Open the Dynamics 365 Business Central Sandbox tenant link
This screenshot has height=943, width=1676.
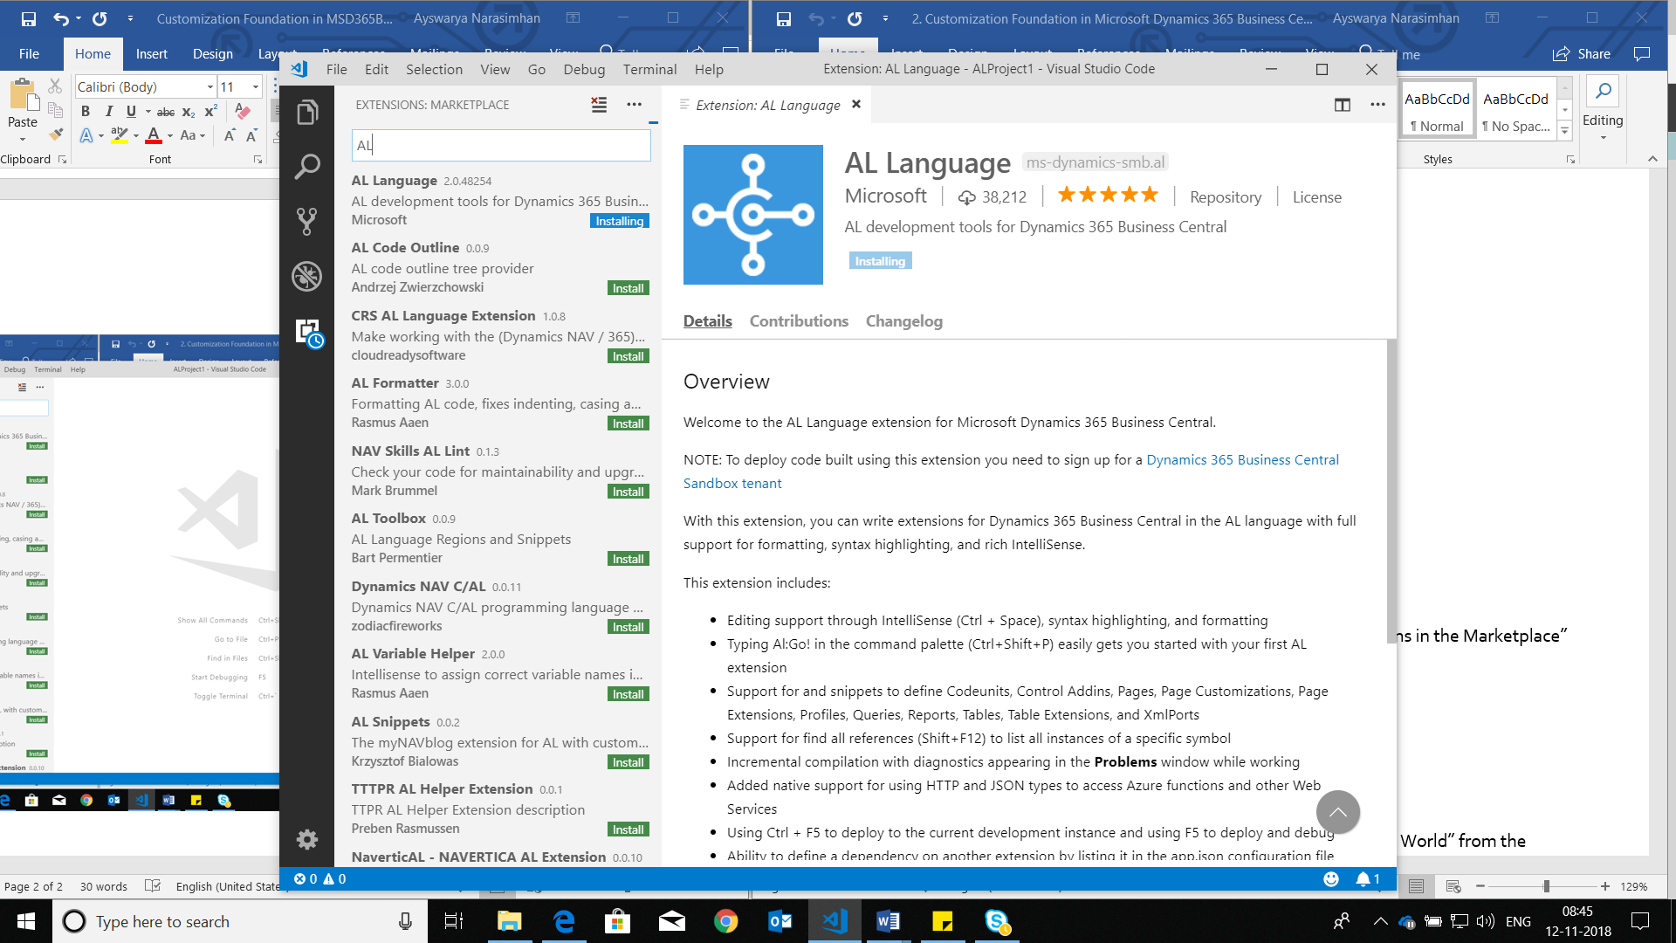point(1242,459)
